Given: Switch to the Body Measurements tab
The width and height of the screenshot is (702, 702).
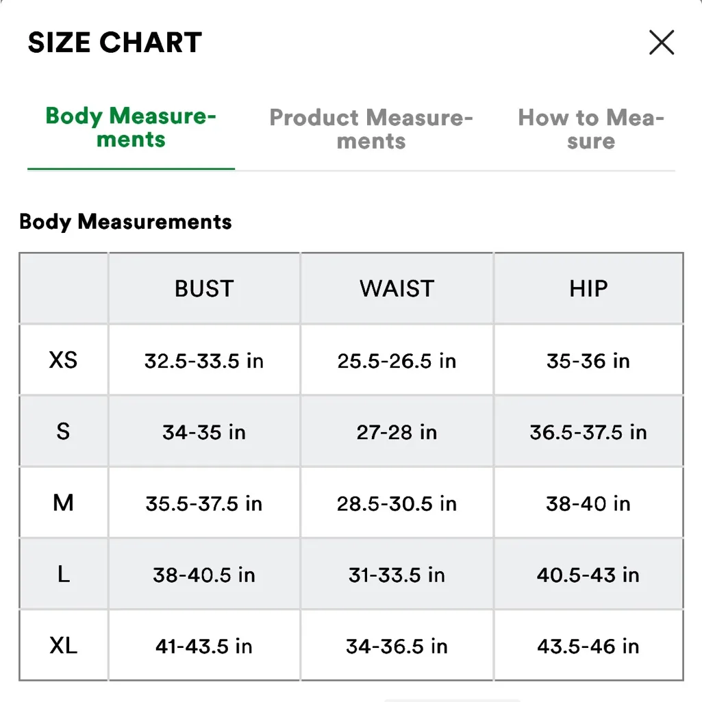Looking at the screenshot, I should 131,128.
